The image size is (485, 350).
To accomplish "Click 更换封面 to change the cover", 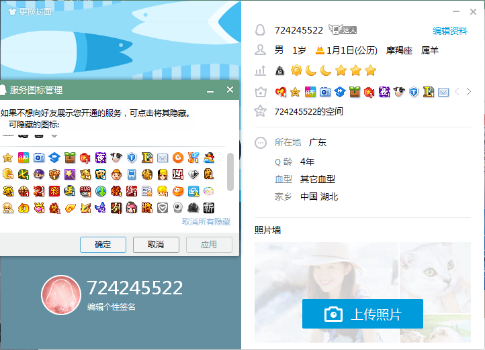I will tap(30, 11).
